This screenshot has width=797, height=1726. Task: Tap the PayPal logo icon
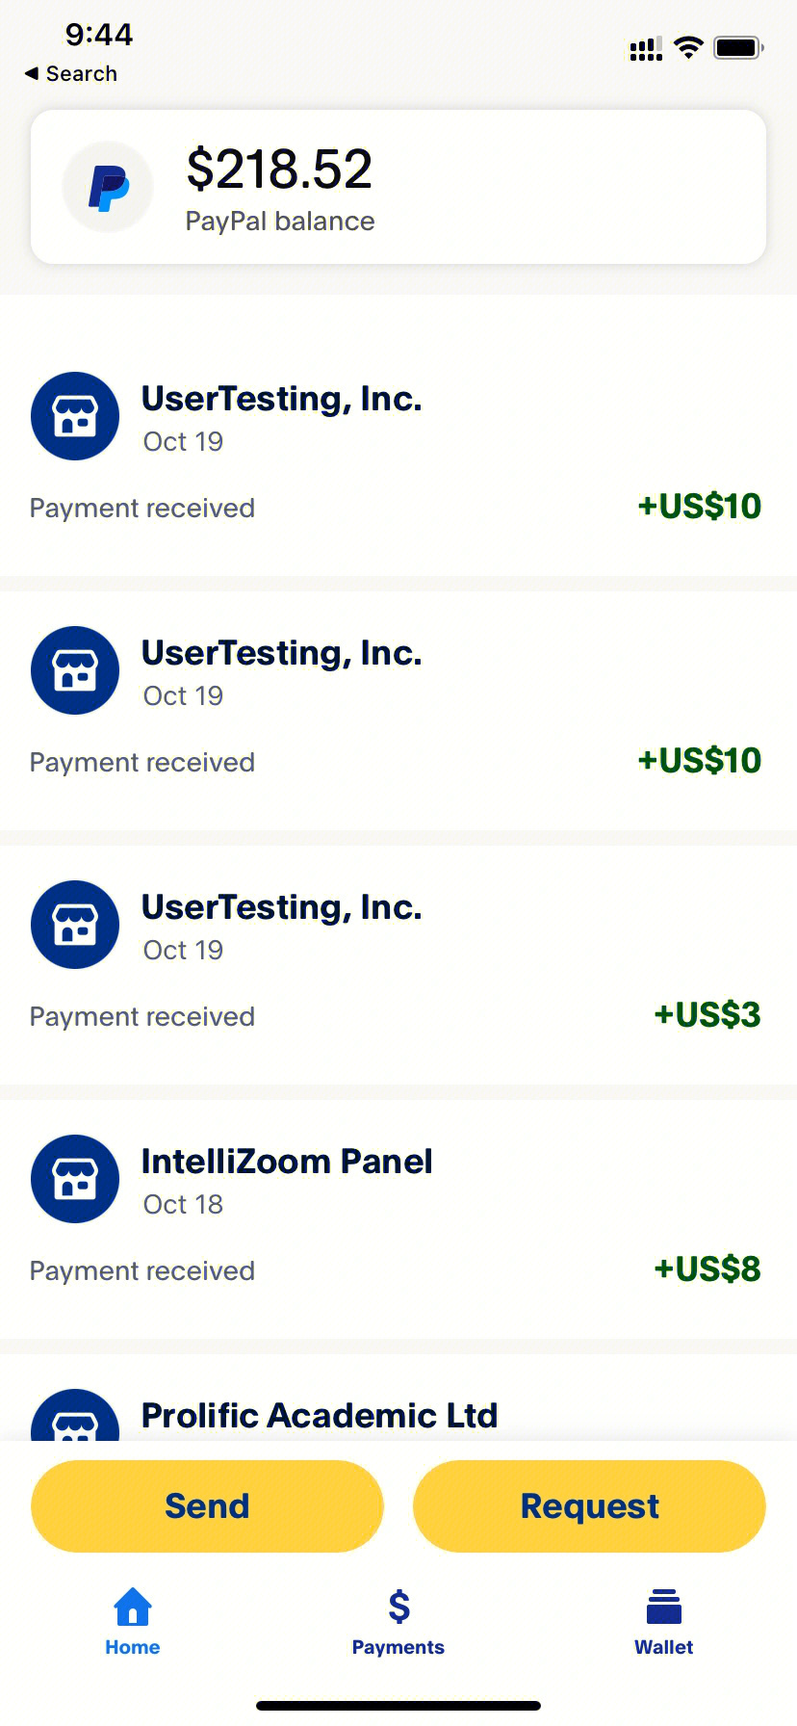(x=108, y=187)
